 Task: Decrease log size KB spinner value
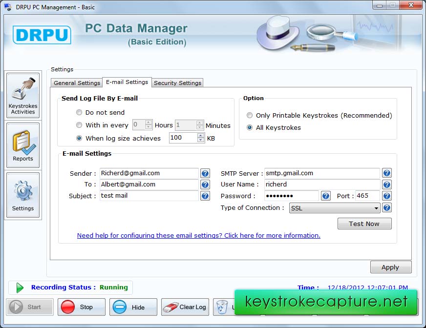201,141
